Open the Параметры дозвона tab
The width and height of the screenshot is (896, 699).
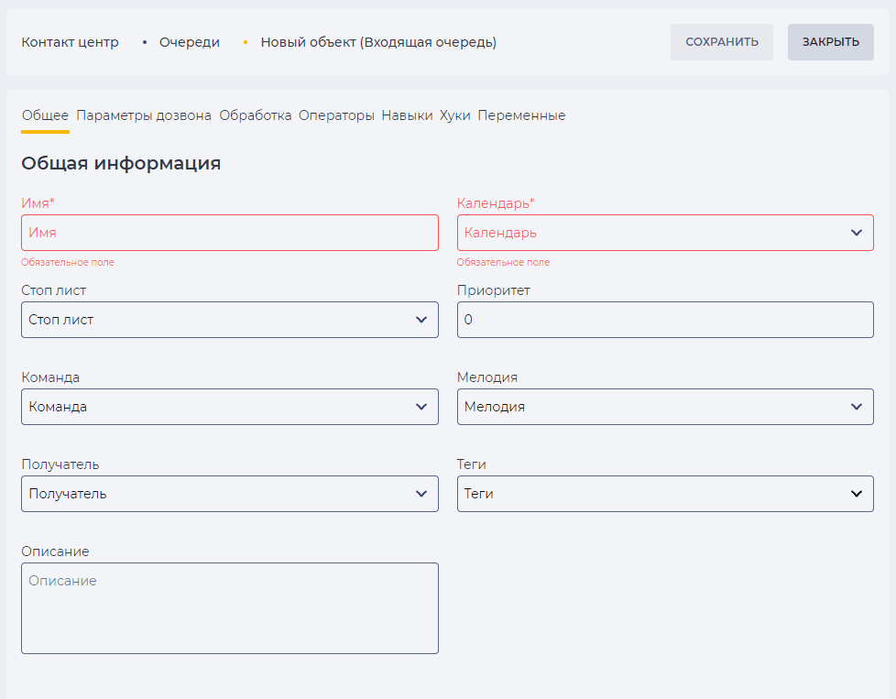pyautogui.click(x=144, y=115)
